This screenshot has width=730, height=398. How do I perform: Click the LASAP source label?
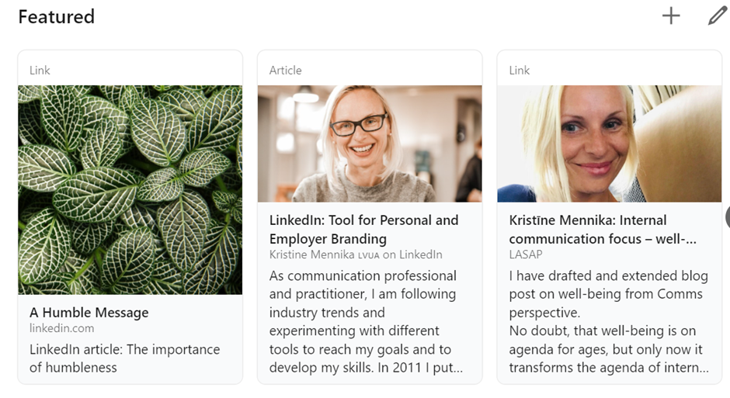pos(526,254)
